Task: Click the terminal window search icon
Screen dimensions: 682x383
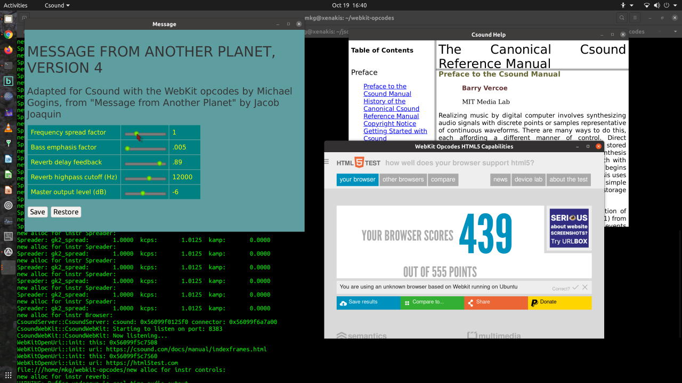Action: [x=622, y=18]
